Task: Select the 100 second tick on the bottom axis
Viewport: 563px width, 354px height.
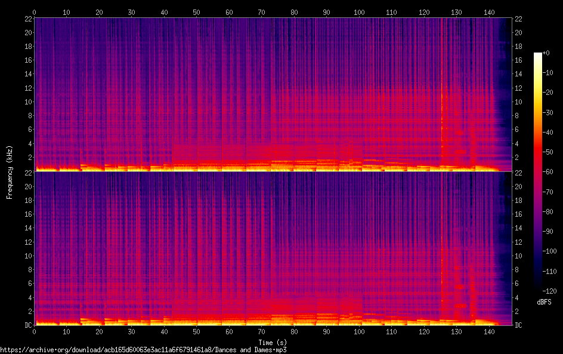Action: 358,331
